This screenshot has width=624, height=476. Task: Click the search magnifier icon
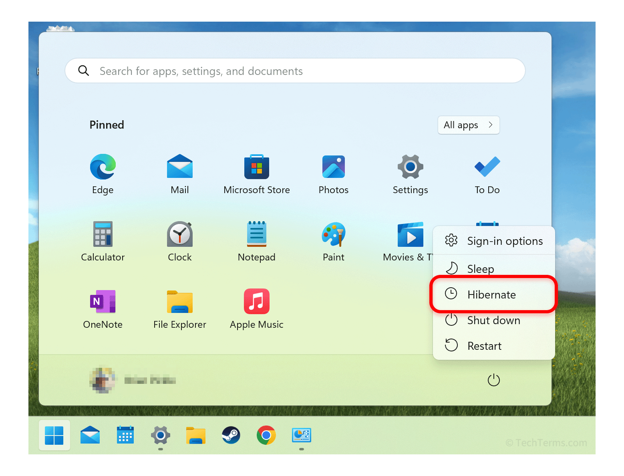point(83,71)
